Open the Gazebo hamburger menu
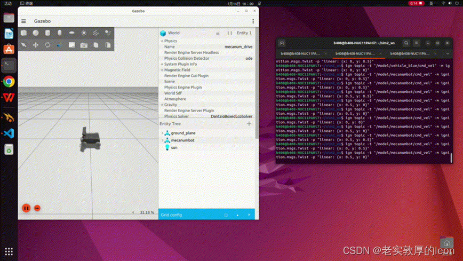The height and width of the screenshot is (261, 463). point(23,21)
